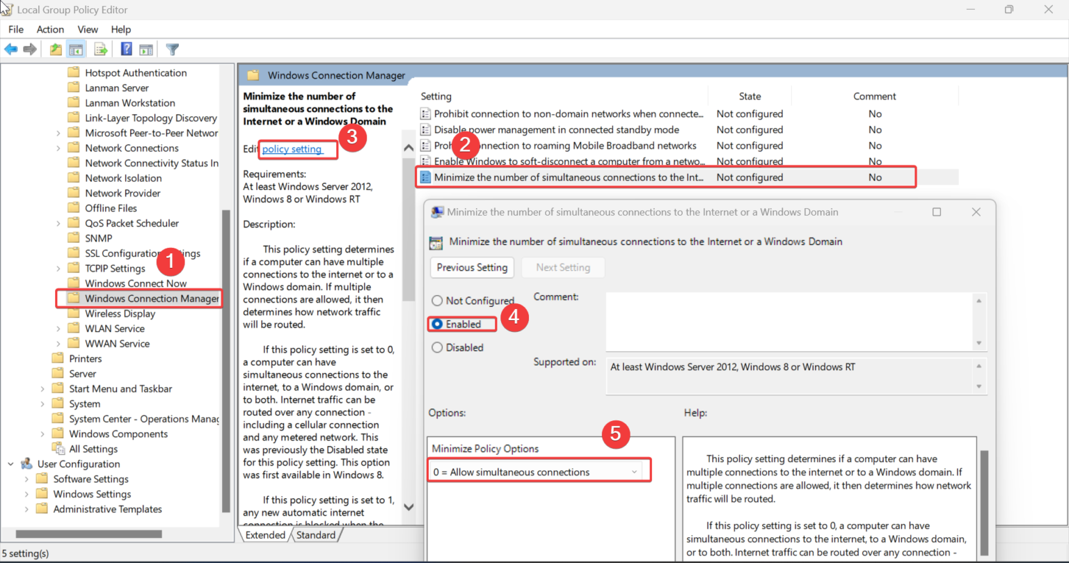Select the Disabled radio button
Image resolution: width=1069 pixels, height=563 pixels.
tap(437, 347)
